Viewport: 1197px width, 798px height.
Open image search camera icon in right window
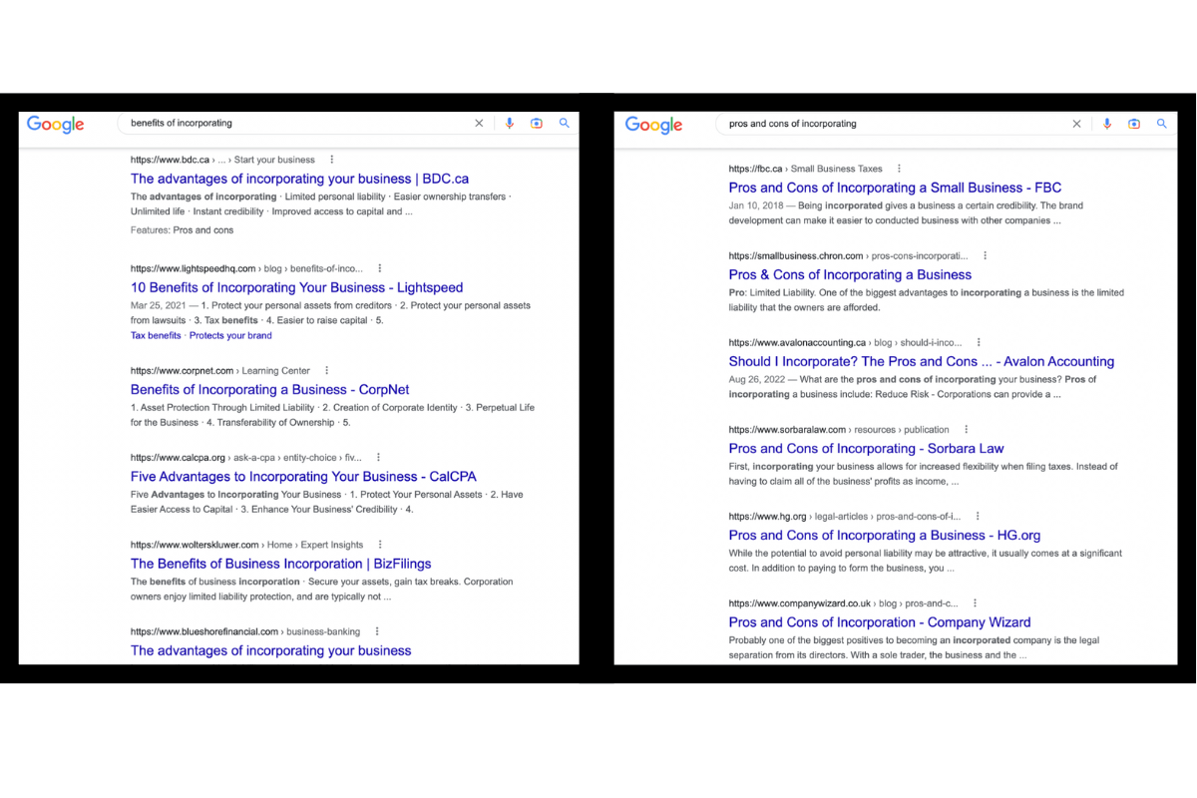pyautogui.click(x=1134, y=124)
